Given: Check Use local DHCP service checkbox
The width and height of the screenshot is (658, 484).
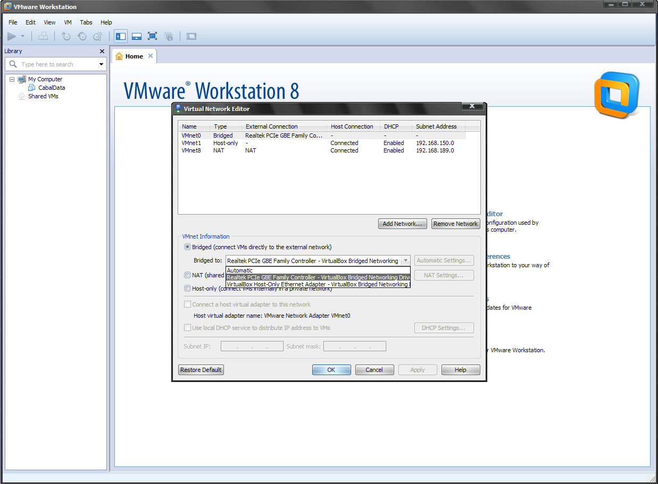Looking at the screenshot, I should click(x=187, y=328).
